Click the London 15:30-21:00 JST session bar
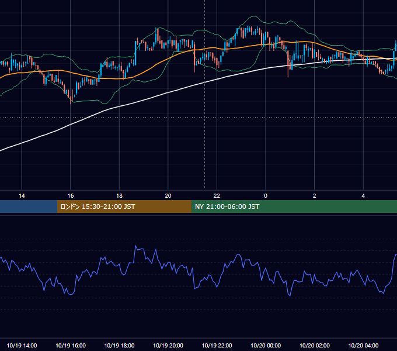This screenshot has width=397, height=351. (124, 207)
